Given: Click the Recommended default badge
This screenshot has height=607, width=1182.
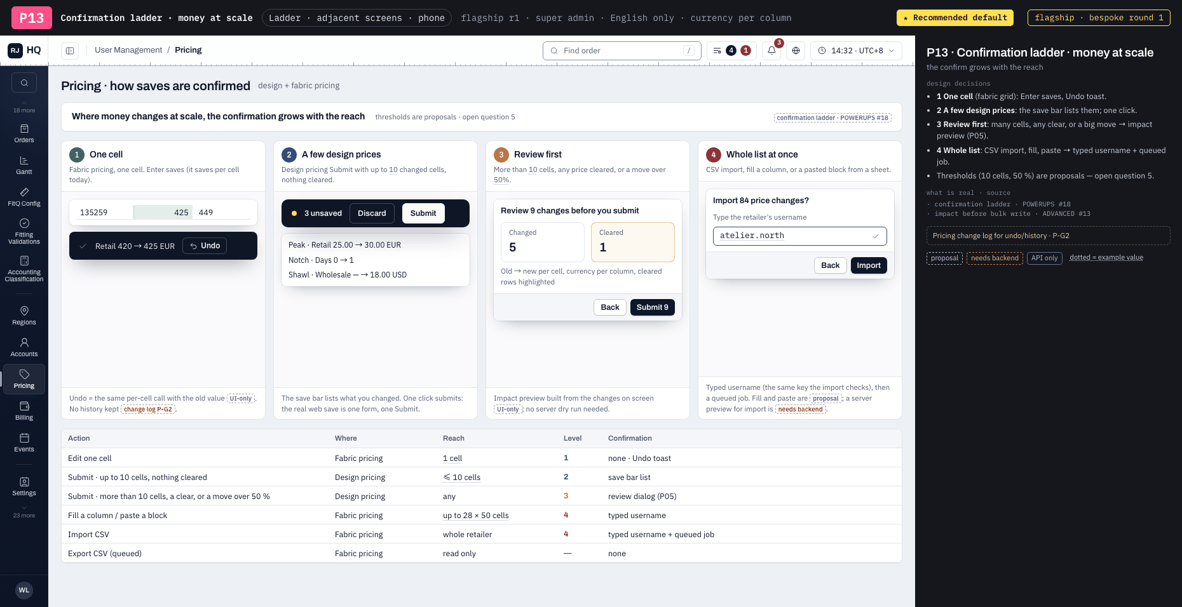Looking at the screenshot, I should click(x=954, y=18).
